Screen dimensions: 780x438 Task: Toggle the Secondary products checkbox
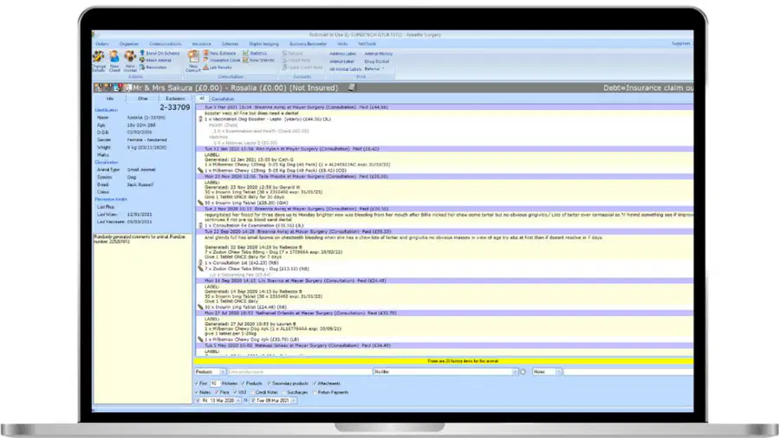tap(269, 383)
